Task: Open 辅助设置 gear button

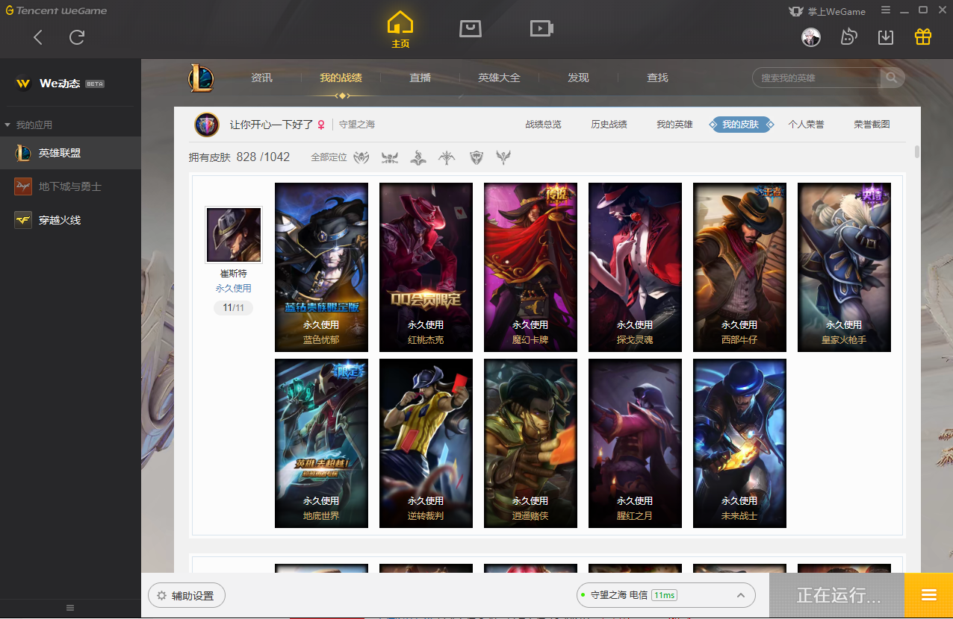Action: [x=187, y=596]
